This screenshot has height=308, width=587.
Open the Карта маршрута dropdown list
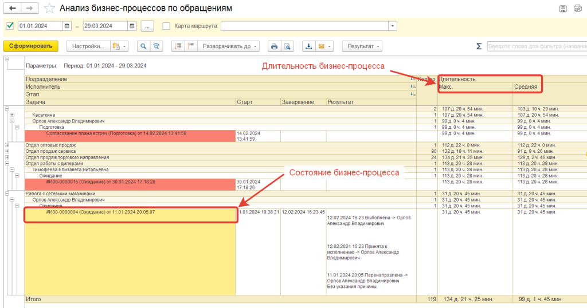click(393, 26)
